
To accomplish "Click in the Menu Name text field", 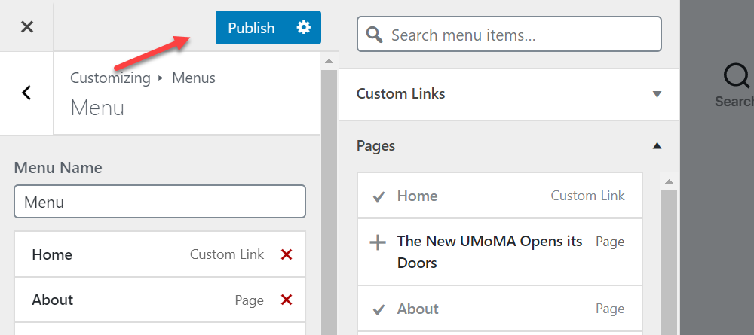I will pos(160,202).
